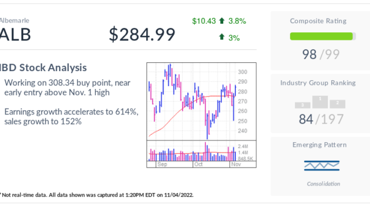Click the 84 group ranking number
The height and width of the screenshot is (208, 370).
point(306,119)
